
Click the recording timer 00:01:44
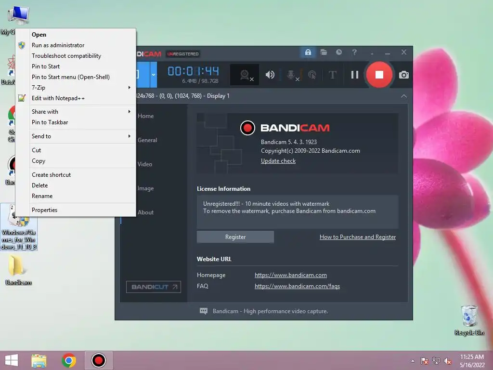(x=193, y=71)
